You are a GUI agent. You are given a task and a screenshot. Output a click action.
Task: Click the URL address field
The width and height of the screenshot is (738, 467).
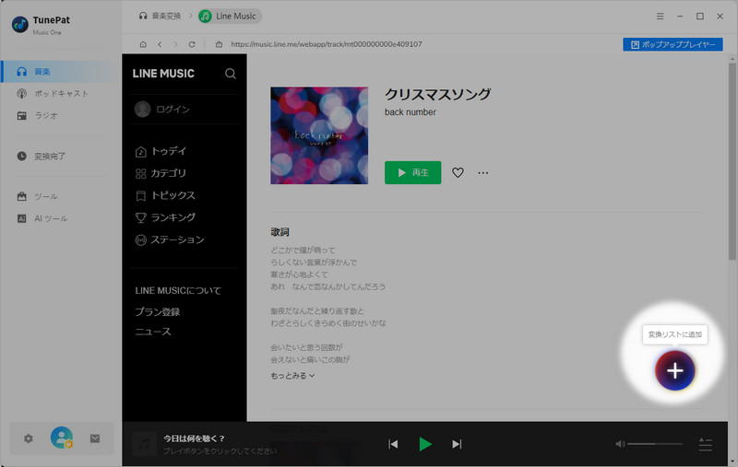coord(327,44)
